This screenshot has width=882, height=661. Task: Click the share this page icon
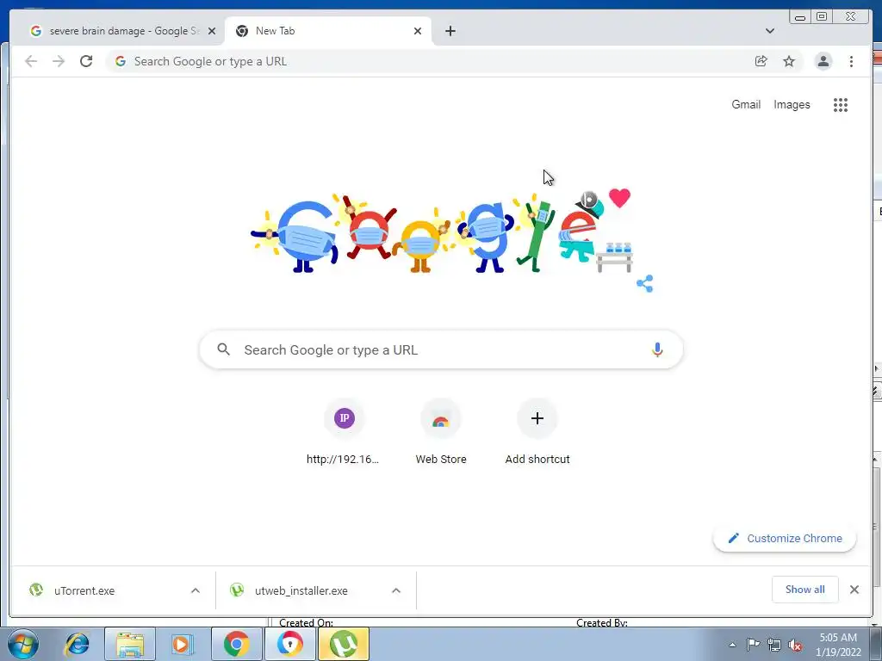(761, 61)
